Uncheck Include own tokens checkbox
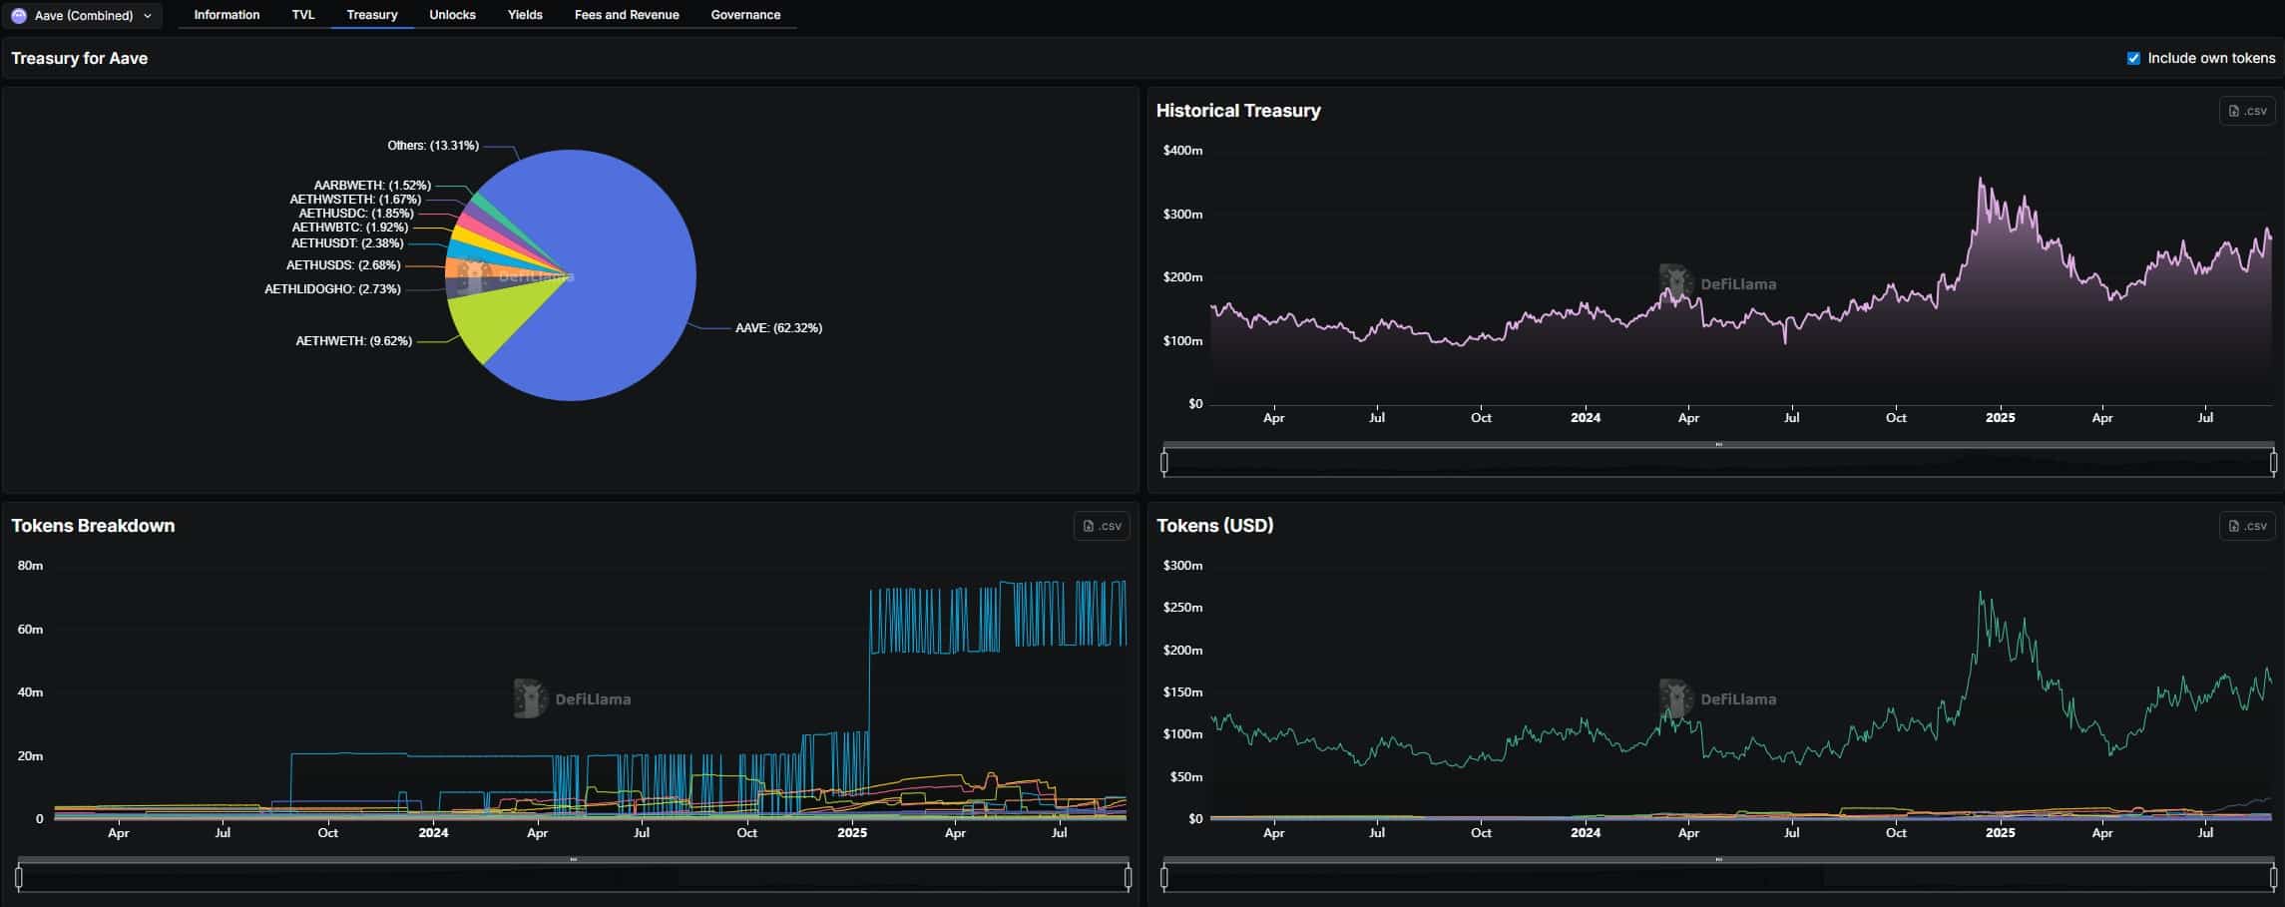 point(2133,58)
